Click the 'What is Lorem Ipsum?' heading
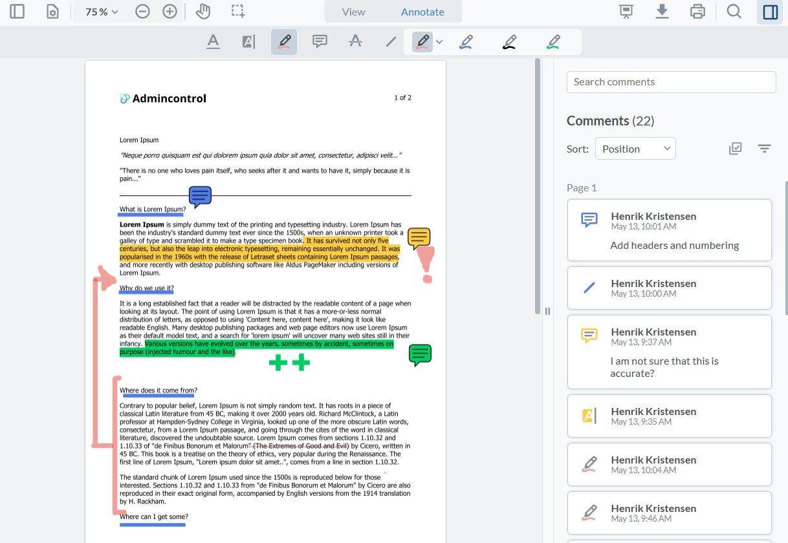Image resolution: width=788 pixels, height=543 pixels. click(x=153, y=209)
